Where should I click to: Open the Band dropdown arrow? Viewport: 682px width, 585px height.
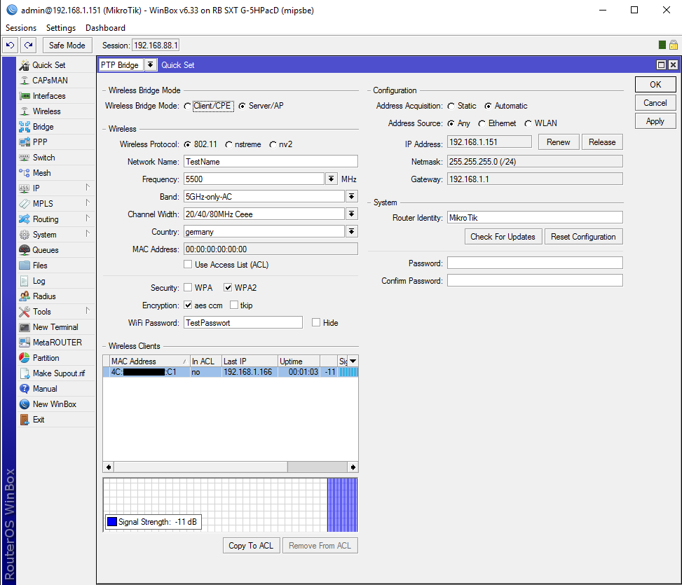(x=351, y=196)
